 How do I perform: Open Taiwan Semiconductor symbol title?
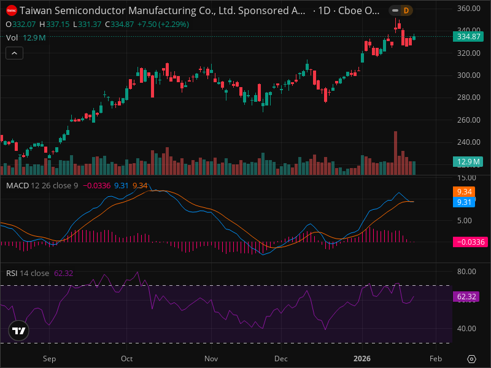point(163,10)
